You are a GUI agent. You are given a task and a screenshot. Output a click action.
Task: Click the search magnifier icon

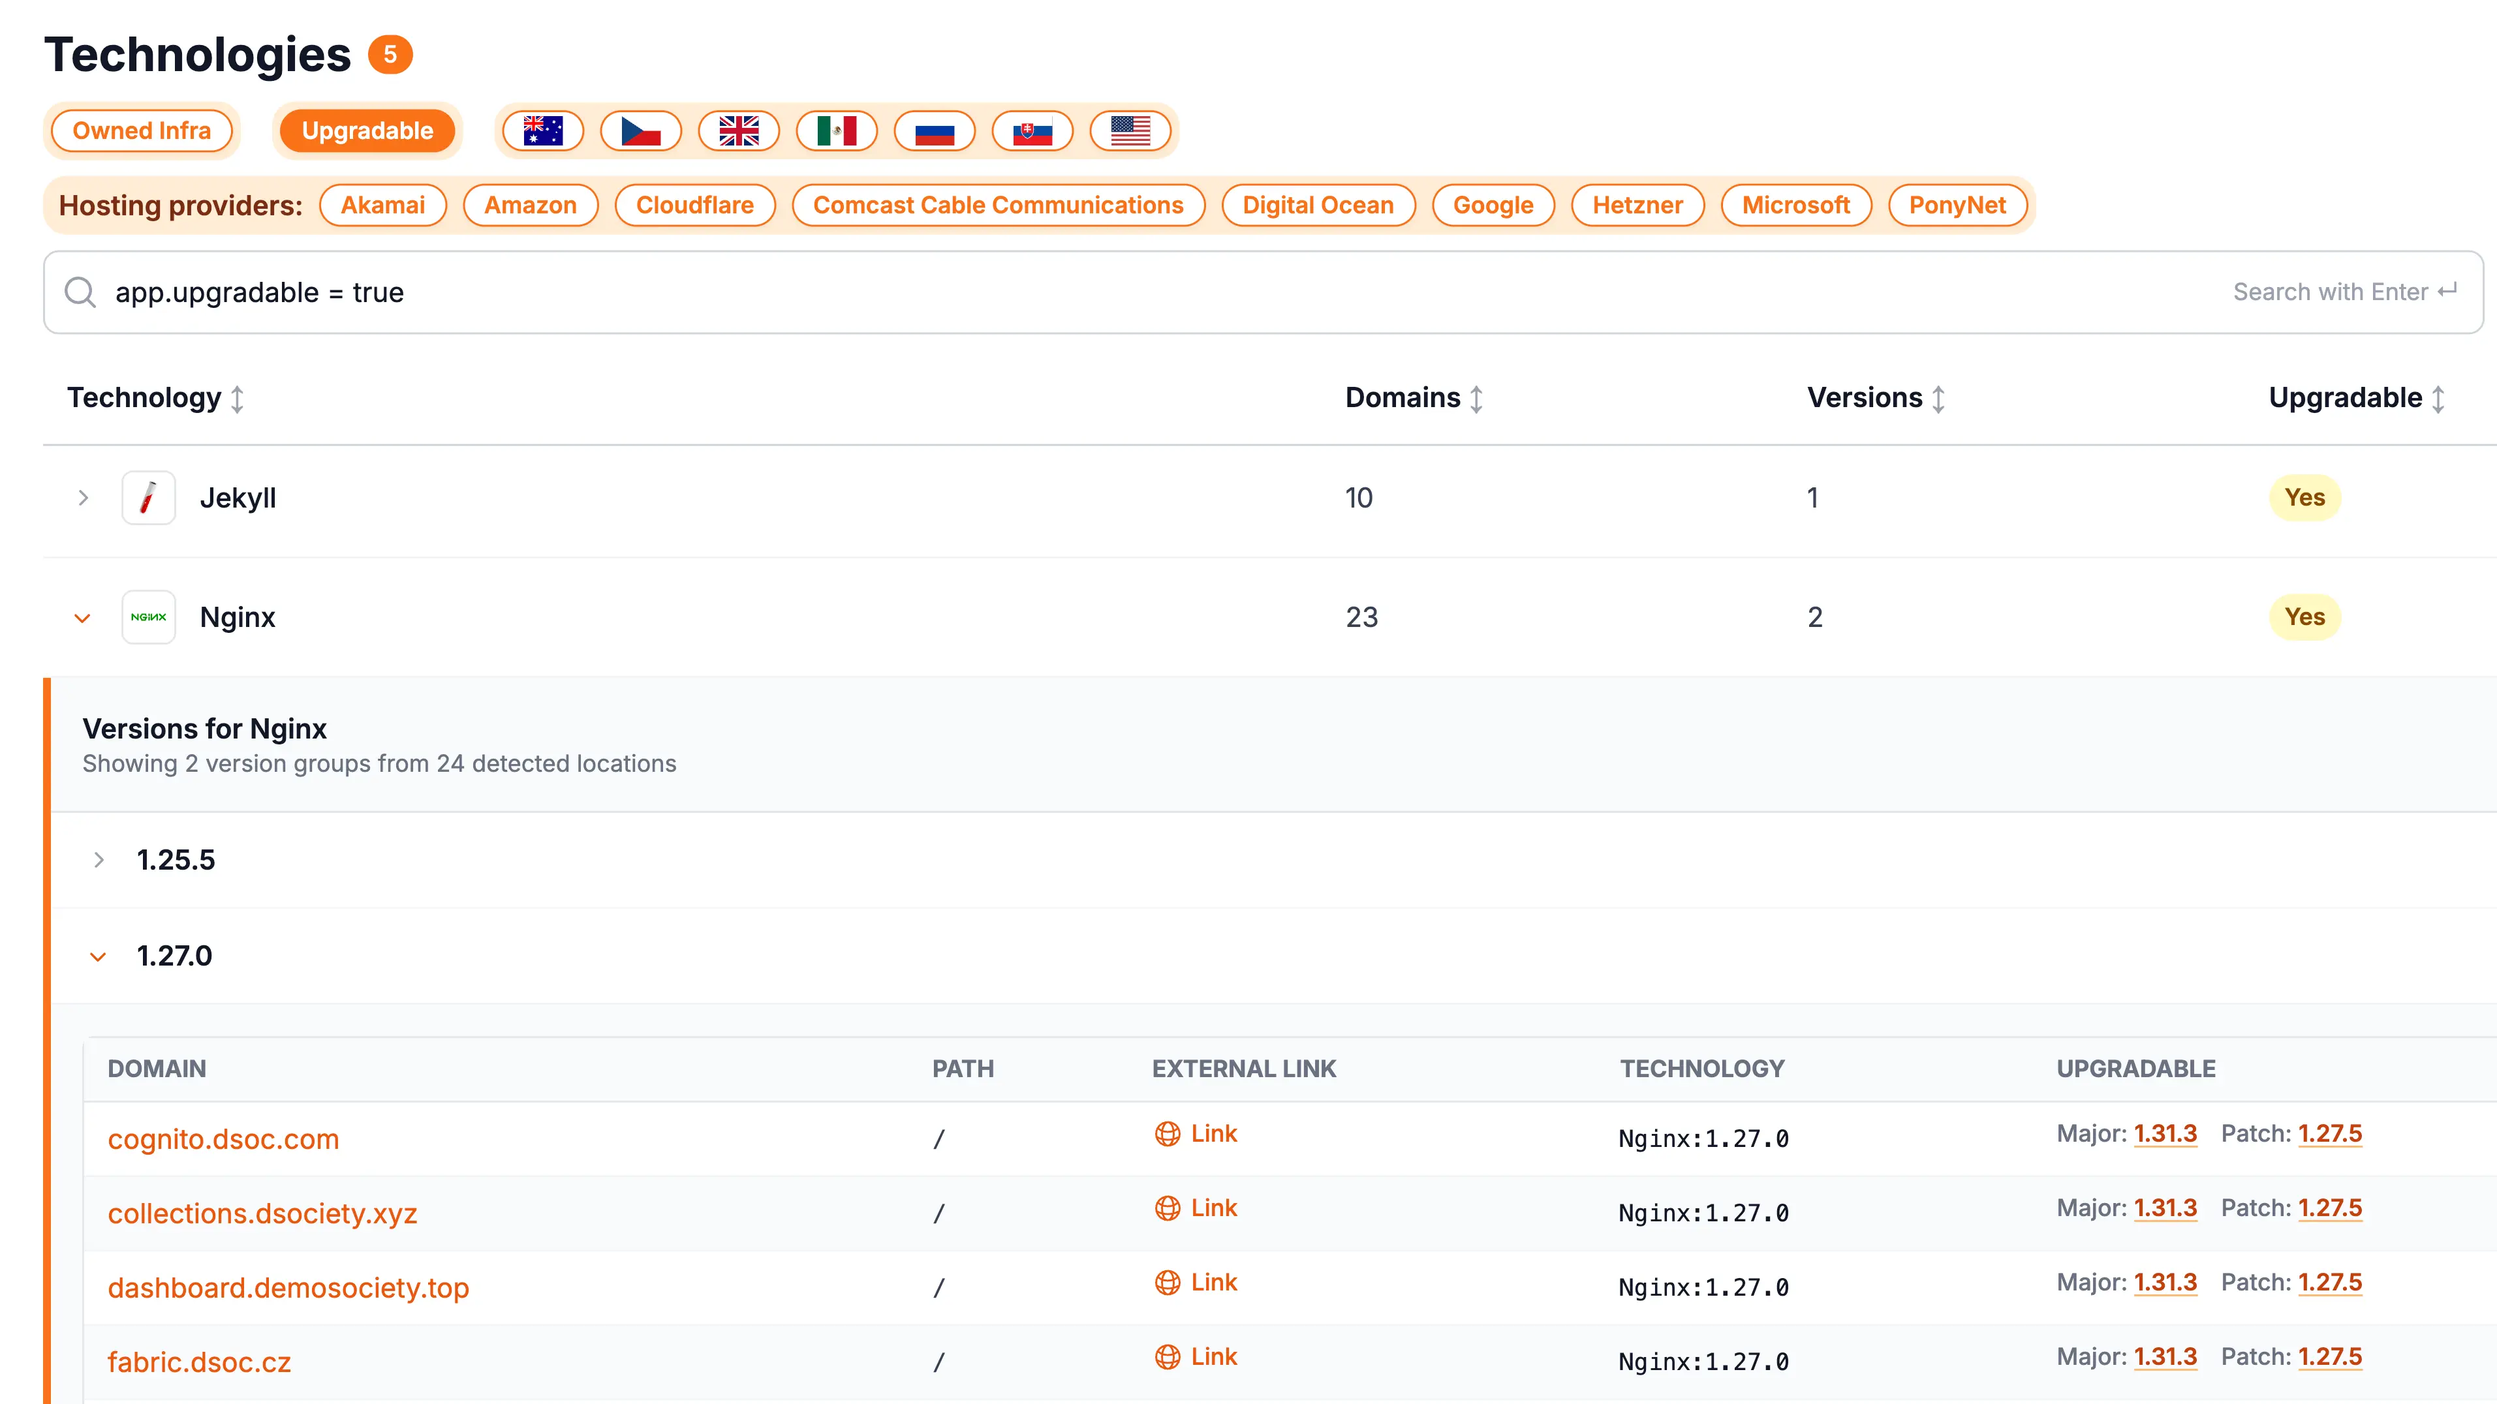[x=80, y=292]
